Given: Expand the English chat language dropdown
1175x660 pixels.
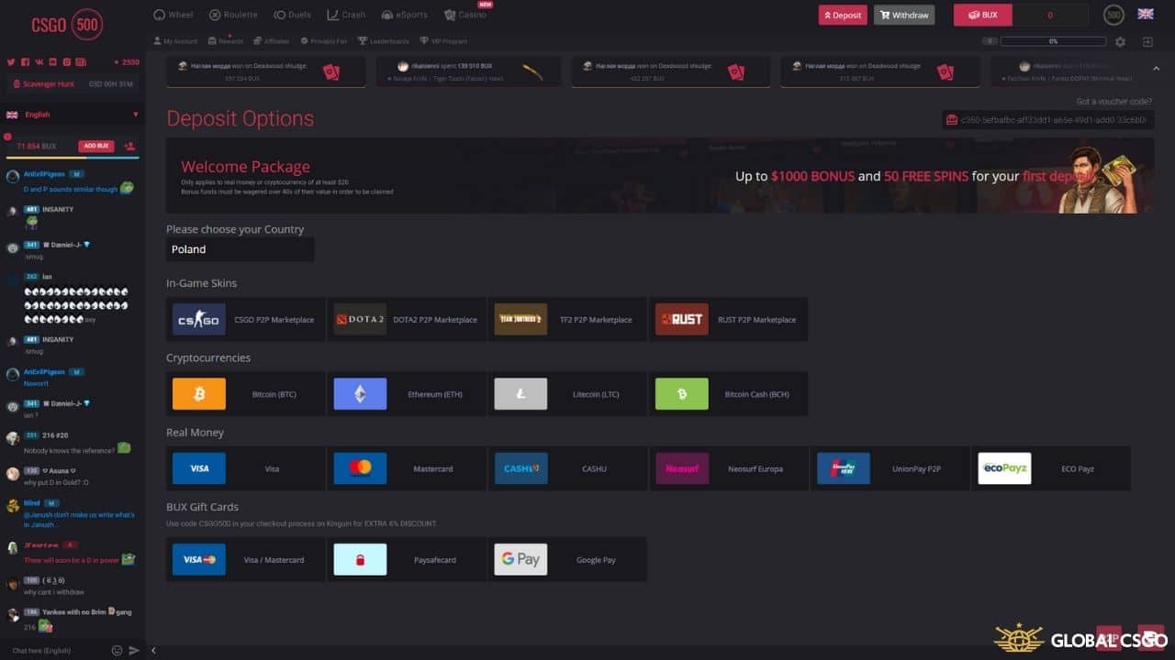Looking at the screenshot, I should [x=73, y=115].
